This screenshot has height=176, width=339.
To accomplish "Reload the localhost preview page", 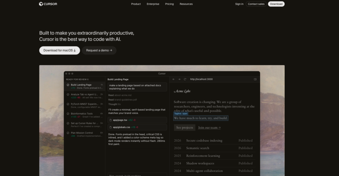I will (x=185, y=79).
